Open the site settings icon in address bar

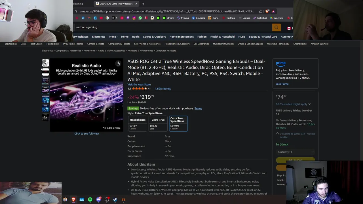(76, 11)
